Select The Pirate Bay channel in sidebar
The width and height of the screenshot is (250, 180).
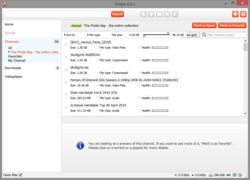[35, 52]
